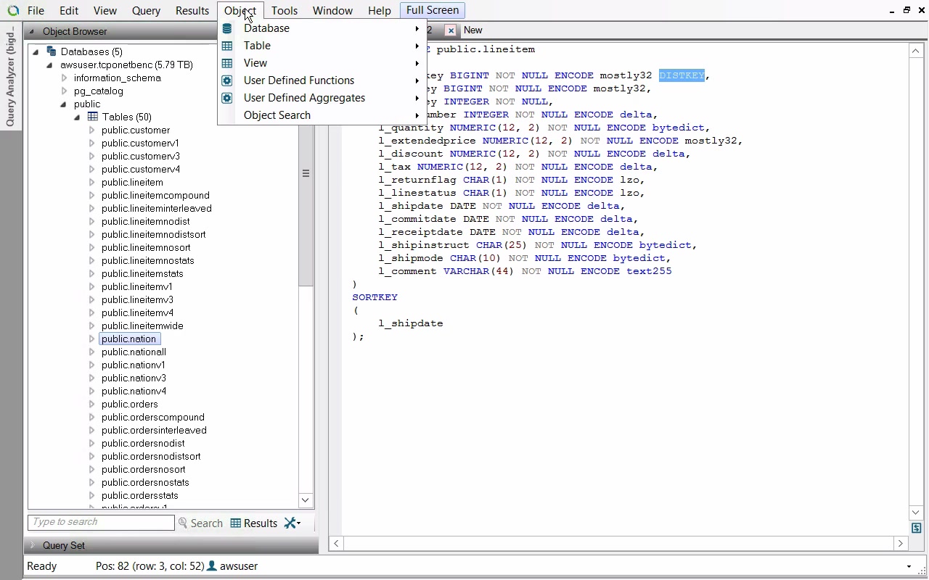Click the Table grid icon in Object menu
The height and width of the screenshot is (580, 929).
227,46
